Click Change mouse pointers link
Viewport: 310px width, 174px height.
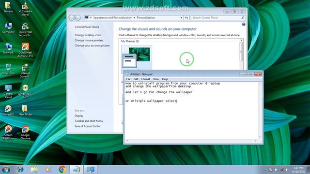(89, 40)
